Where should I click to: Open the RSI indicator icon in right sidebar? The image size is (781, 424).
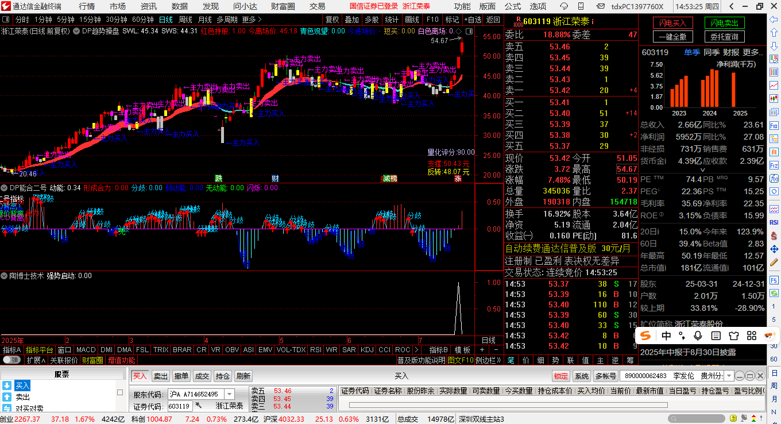coord(773,222)
